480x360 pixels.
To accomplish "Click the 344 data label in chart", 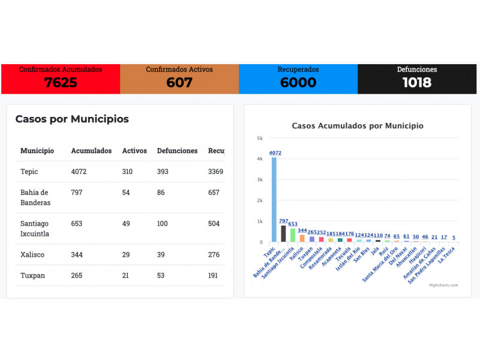I will [302, 230].
